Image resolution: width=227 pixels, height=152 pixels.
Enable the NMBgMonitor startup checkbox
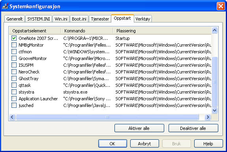click(x=14, y=45)
